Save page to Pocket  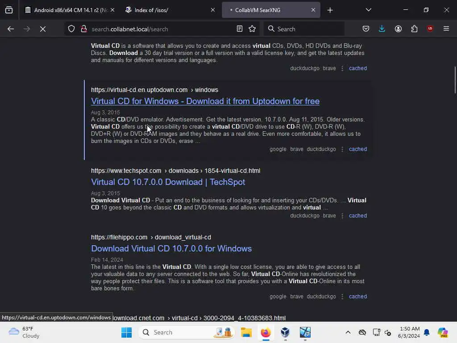coord(366,29)
